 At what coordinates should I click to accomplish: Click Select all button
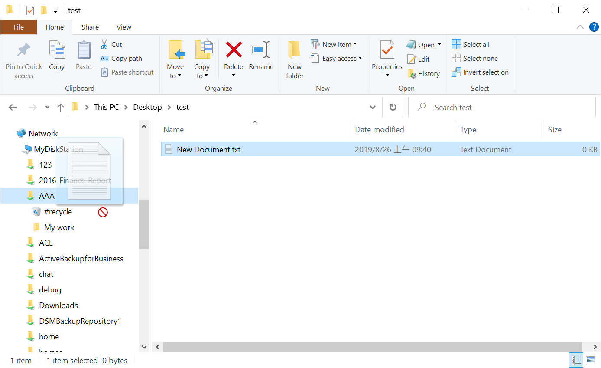(x=471, y=45)
